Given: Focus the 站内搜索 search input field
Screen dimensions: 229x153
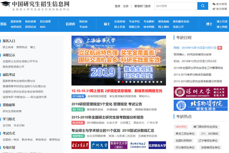Looking at the screenshot, I should click(x=176, y=6).
